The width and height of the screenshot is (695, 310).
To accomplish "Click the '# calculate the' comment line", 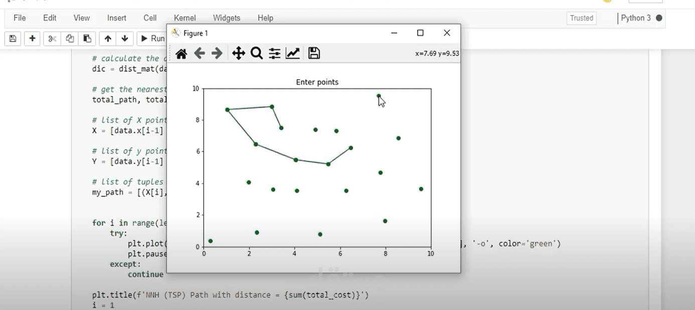I will point(129,59).
